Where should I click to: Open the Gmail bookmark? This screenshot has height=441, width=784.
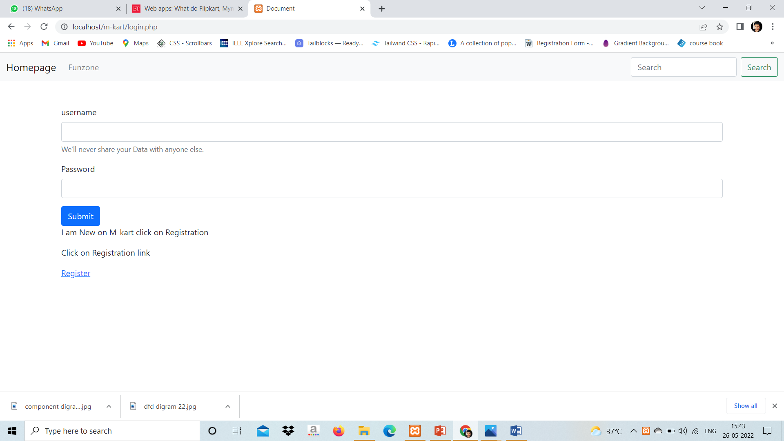55,43
